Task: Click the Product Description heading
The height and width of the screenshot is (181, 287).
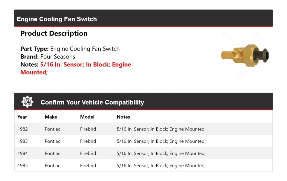Action: (x=54, y=33)
